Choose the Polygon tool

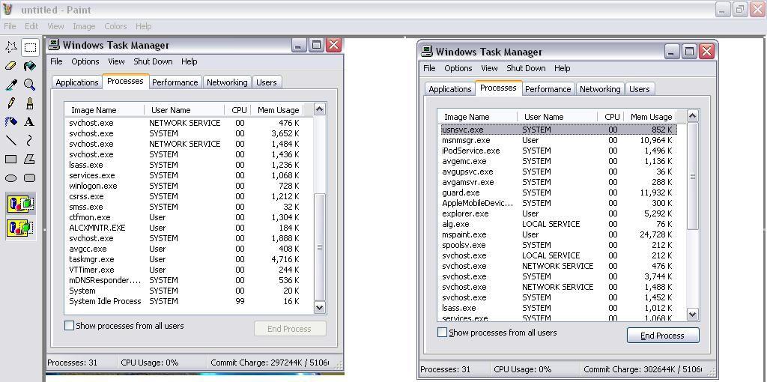[x=30, y=159]
